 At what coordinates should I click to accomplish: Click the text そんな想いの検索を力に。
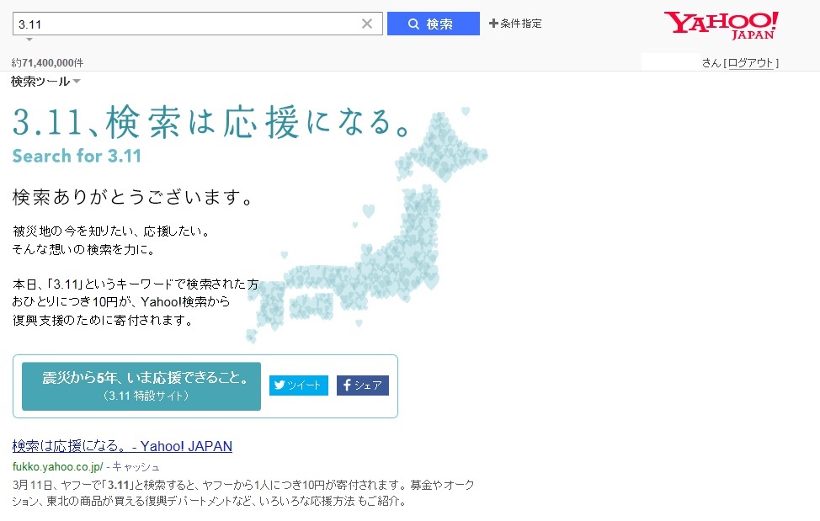(x=83, y=249)
